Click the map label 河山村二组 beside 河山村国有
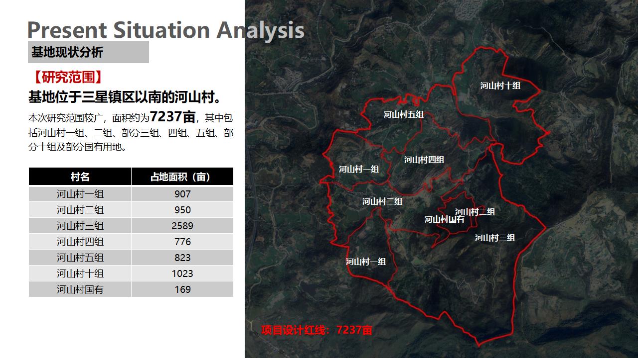Viewport: 638px width, 358px height. pyautogui.click(x=475, y=212)
